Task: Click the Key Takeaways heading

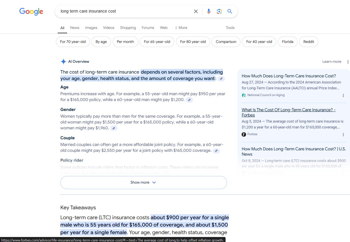Action: click(78, 208)
